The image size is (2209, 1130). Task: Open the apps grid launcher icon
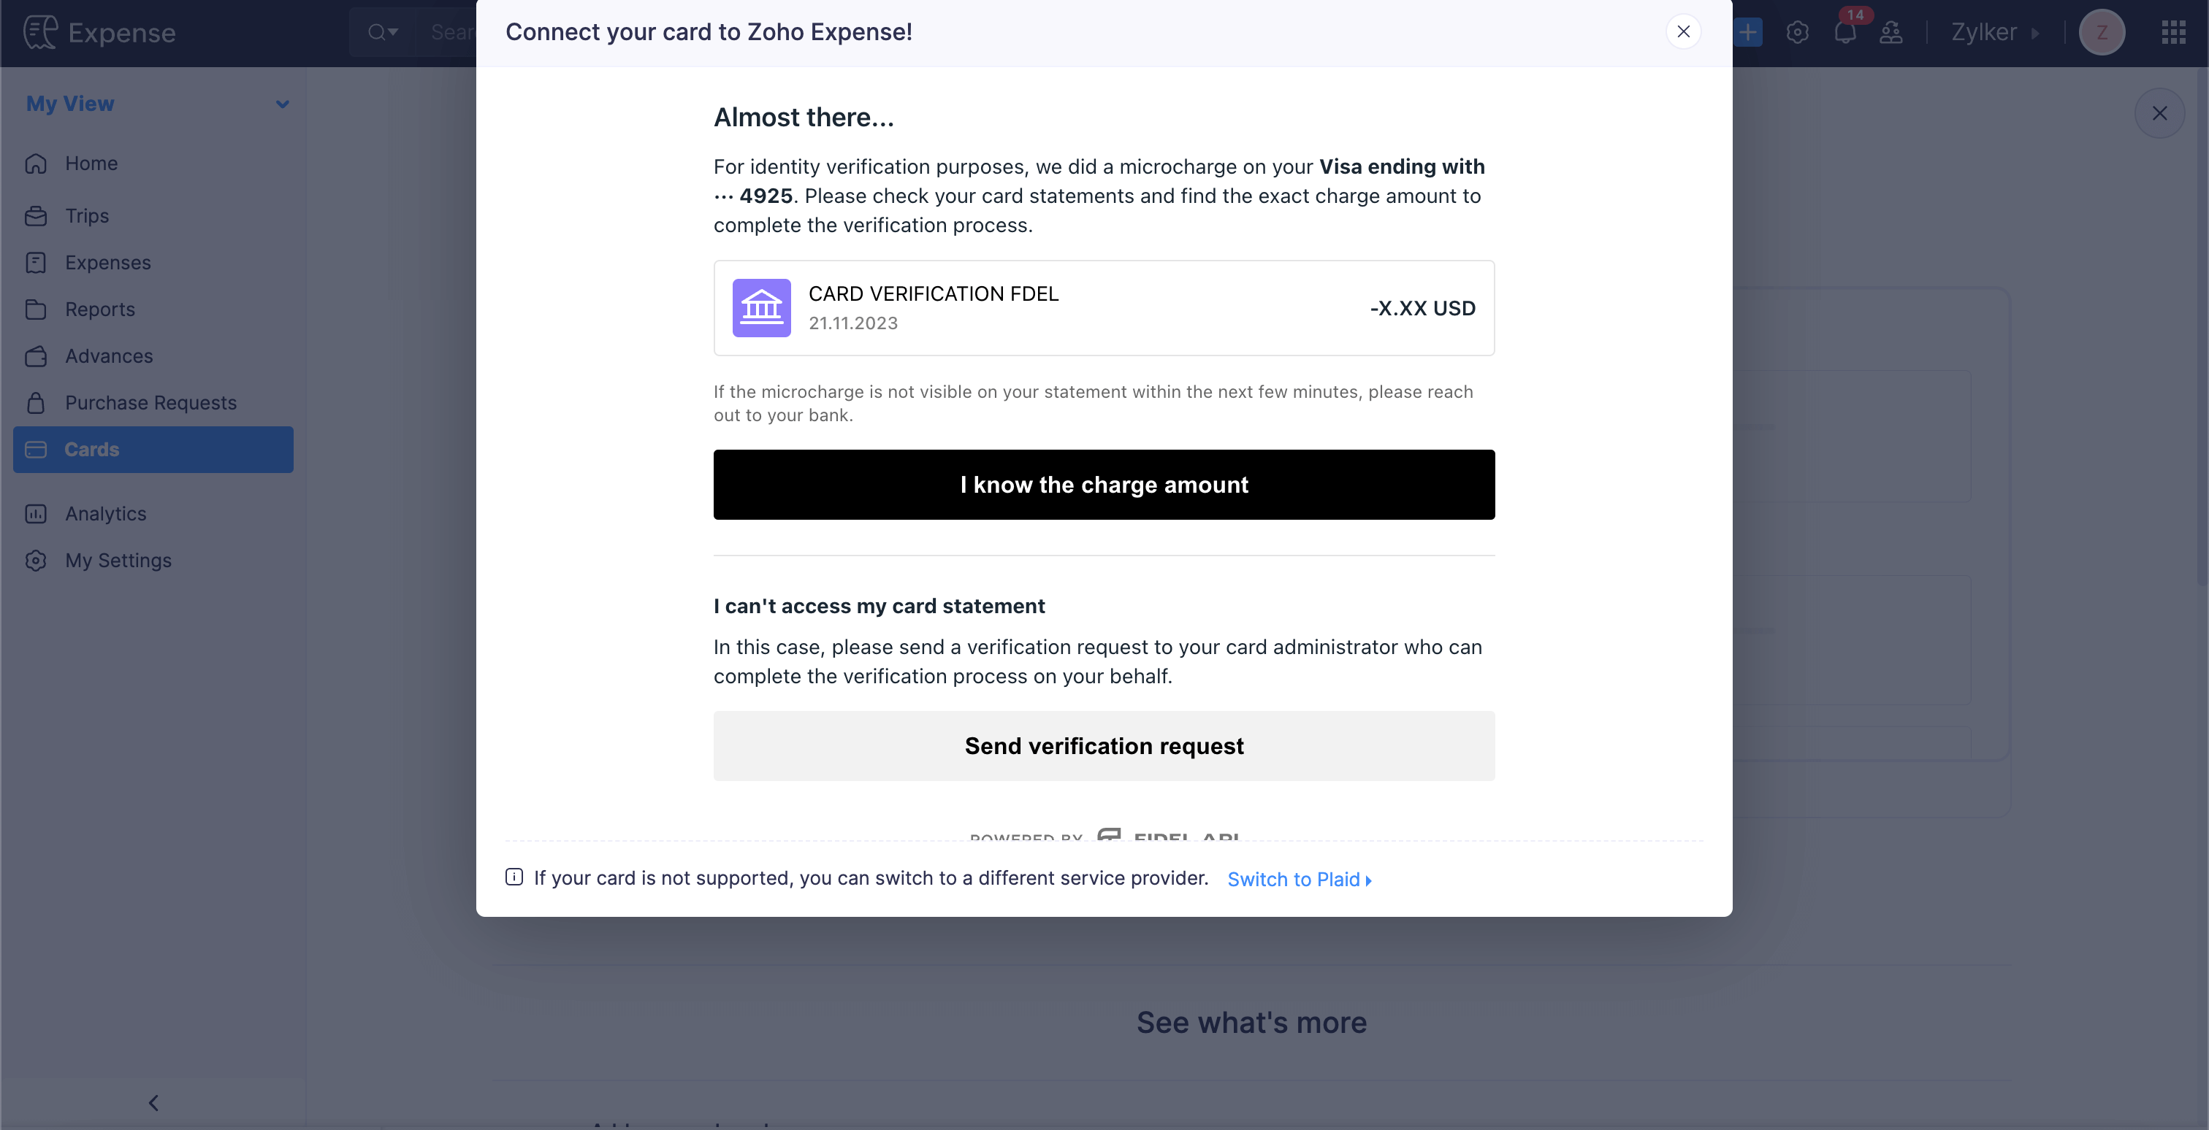[x=2173, y=33]
